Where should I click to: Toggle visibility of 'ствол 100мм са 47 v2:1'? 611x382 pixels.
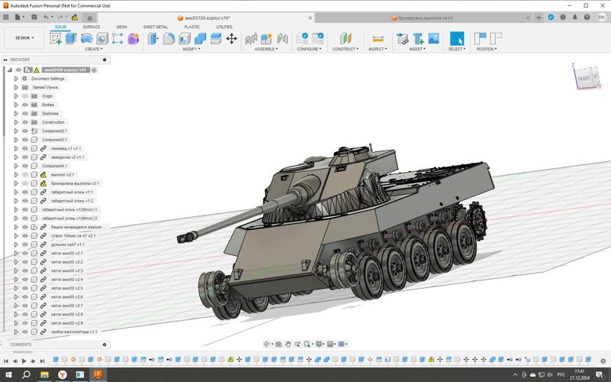(25, 236)
